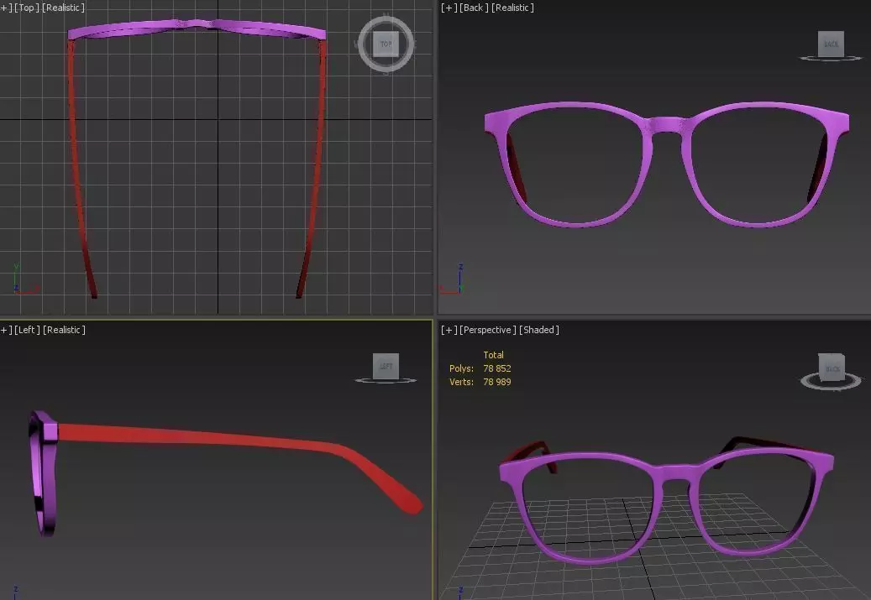Click the Polys count 78 852
The height and width of the screenshot is (600, 871).
[x=497, y=368]
